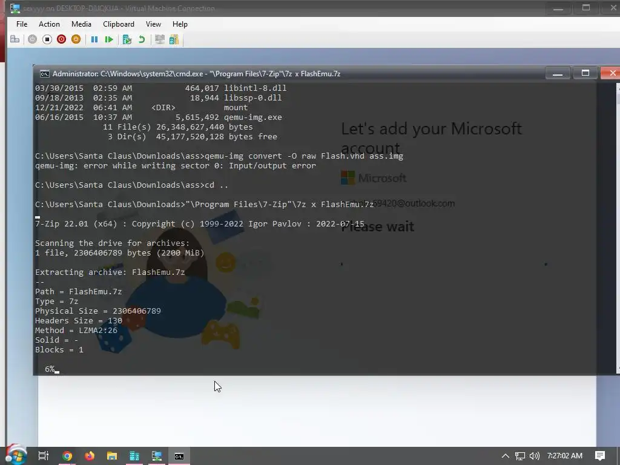Open the Media menu
The width and height of the screenshot is (620, 465).
81,24
